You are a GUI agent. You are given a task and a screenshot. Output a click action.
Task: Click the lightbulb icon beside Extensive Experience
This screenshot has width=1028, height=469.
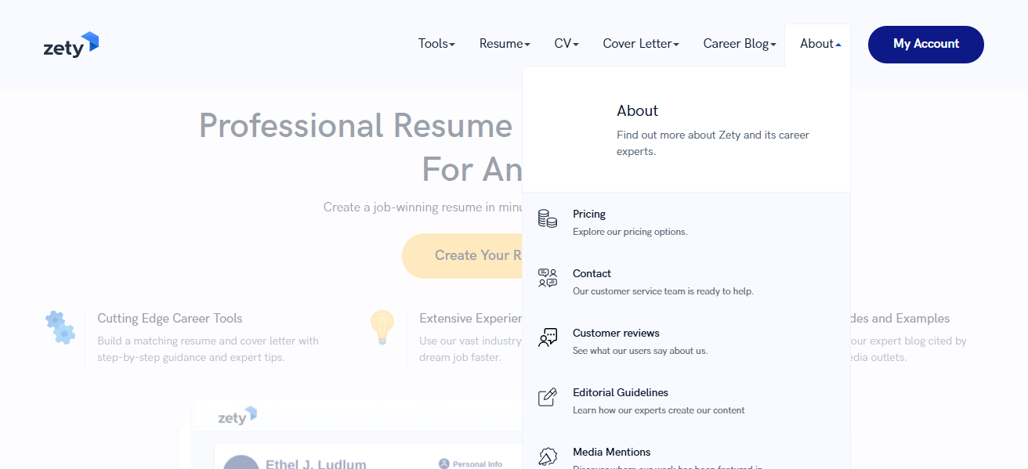pyautogui.click(x=382, y=328)
